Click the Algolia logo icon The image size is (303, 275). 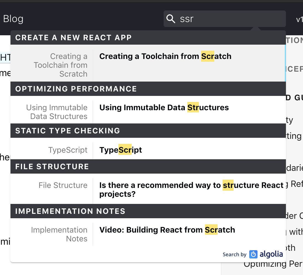[253, 254]
